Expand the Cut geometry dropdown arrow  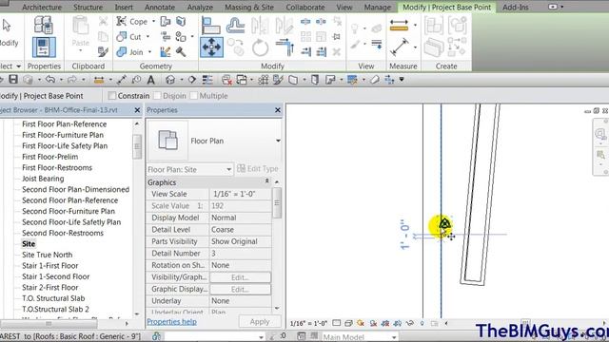(147, 37)
